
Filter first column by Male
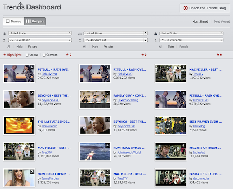coord(19,47)
